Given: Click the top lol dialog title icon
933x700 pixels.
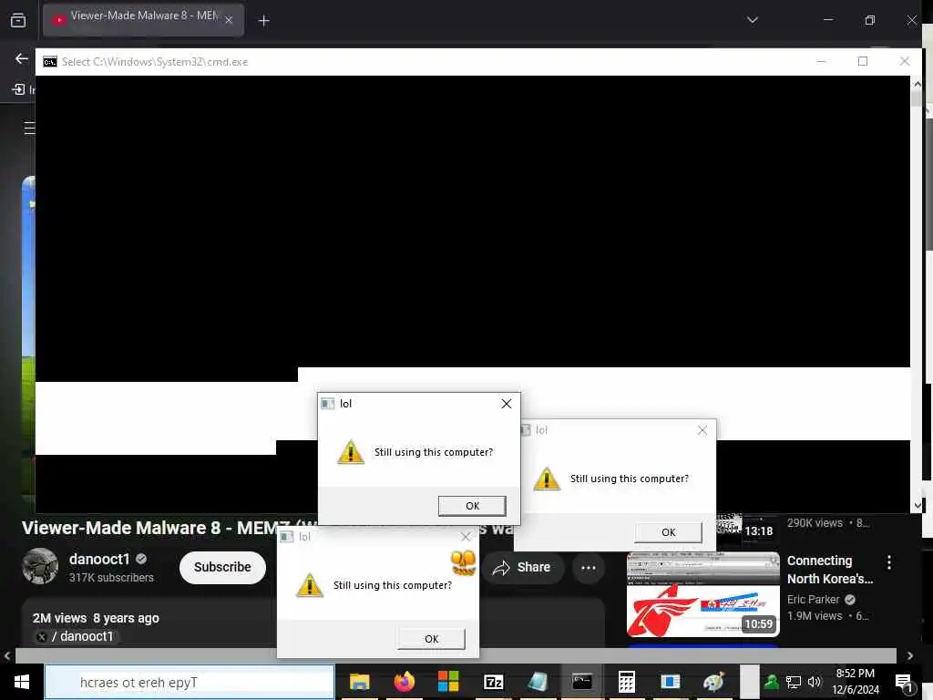Looking at the screenshot, I should (328, 404).
